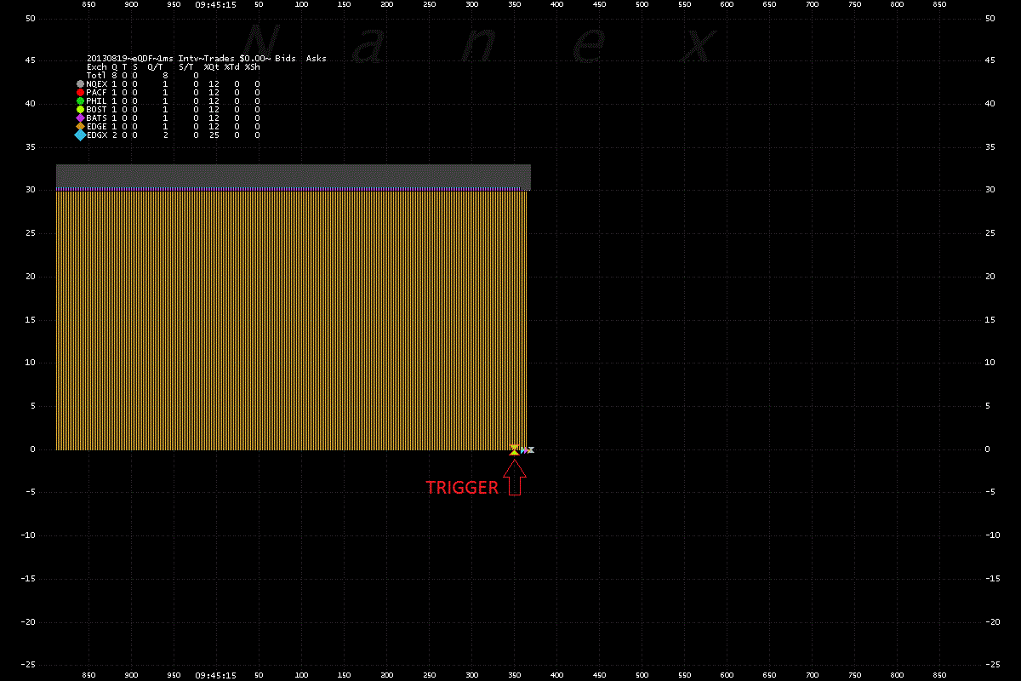Click the %Sh column header

click(x=252, y=66)
